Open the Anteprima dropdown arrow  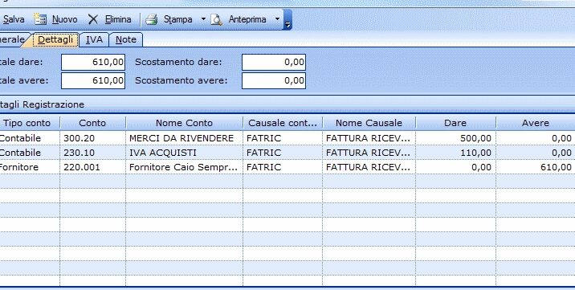pos(277,19)
